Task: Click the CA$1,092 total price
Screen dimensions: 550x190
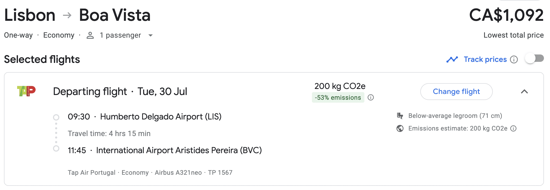Action: coord(506,15)
